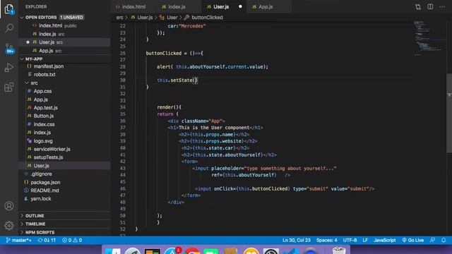452x254 pixels.
Task: Open the Accounts icon in activity bar
Action: click(x=9, y=206)
